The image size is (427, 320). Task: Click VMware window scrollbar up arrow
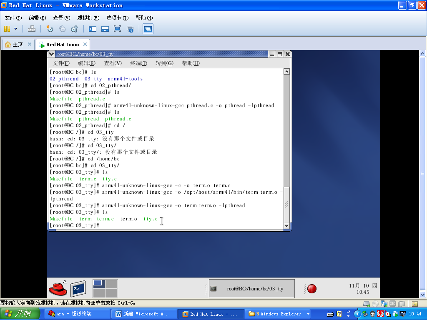[x=422, y=53]
